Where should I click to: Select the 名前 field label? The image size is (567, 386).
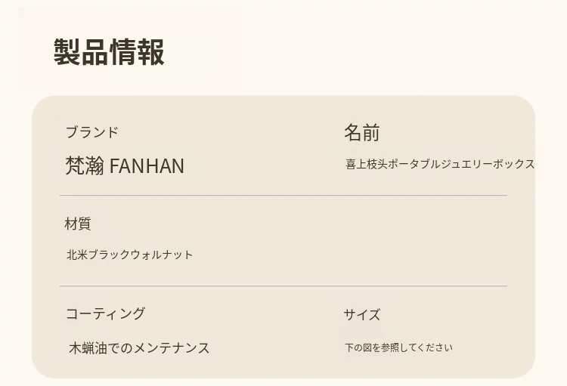pos(361,133)
